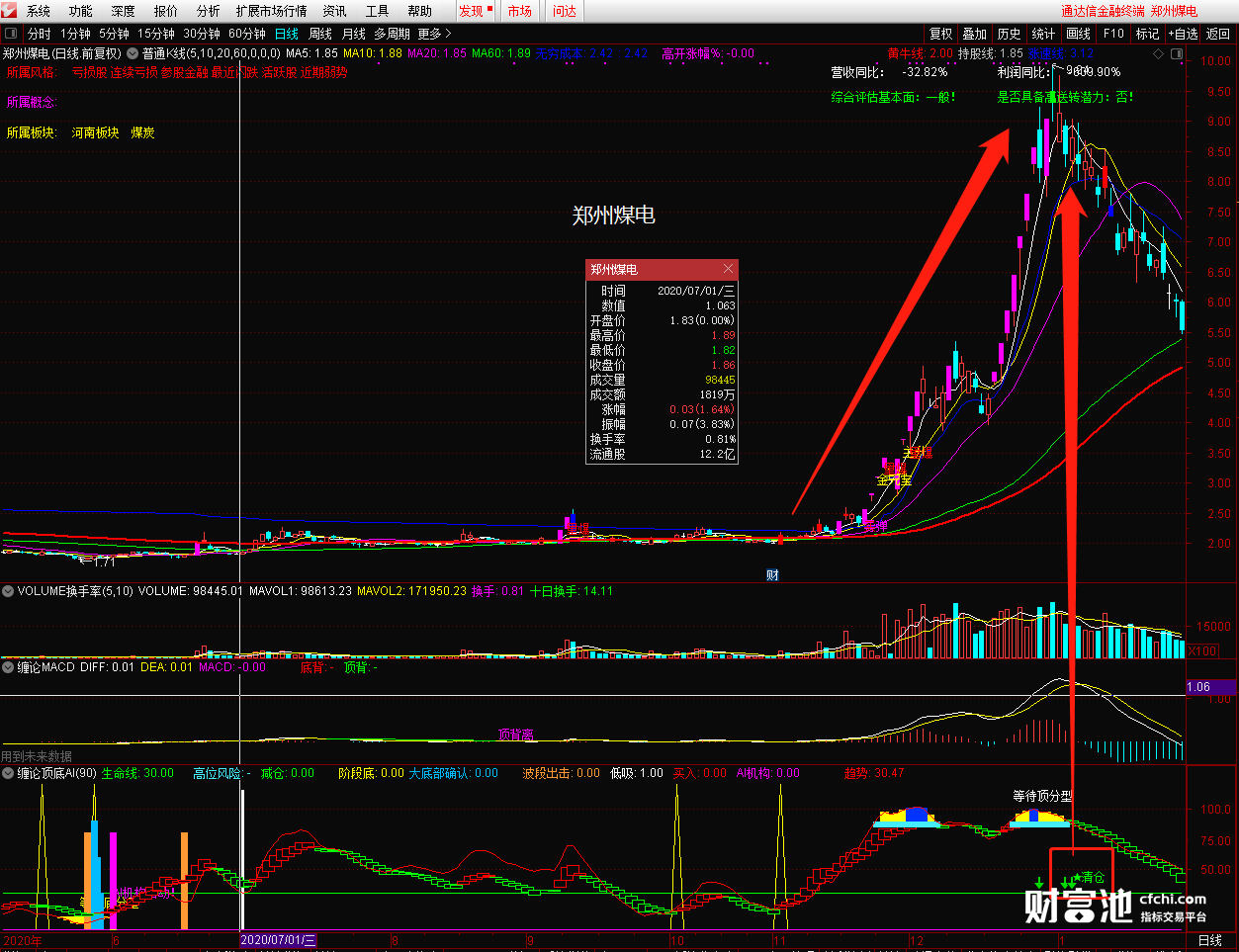
Task: Click the X100 volume scale label
Action: click(1203, 651)
